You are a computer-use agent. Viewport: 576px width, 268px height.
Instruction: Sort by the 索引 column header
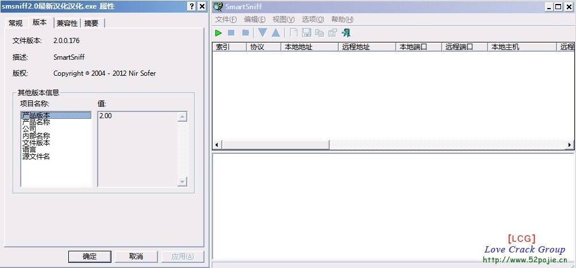click(229, 46)
